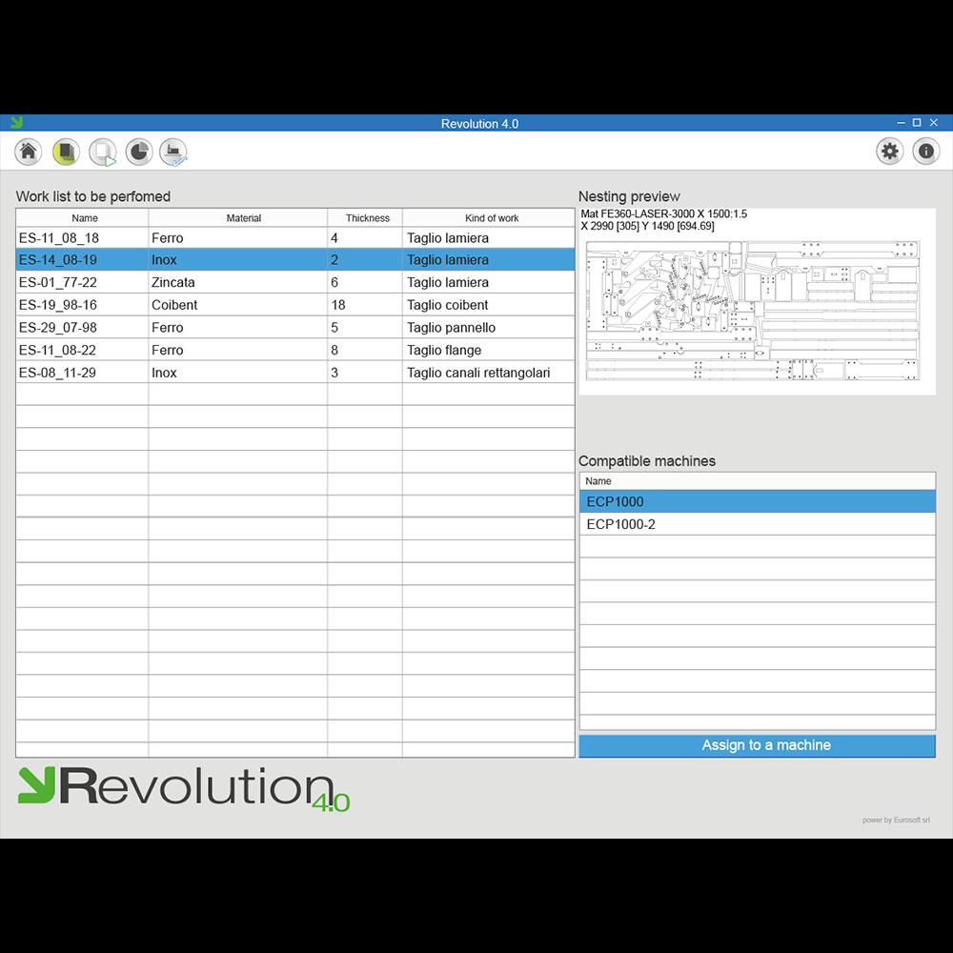This screenshot has height=953, width=953.
Task: Open the settings gear icon
Action: (x=889, y=152)
